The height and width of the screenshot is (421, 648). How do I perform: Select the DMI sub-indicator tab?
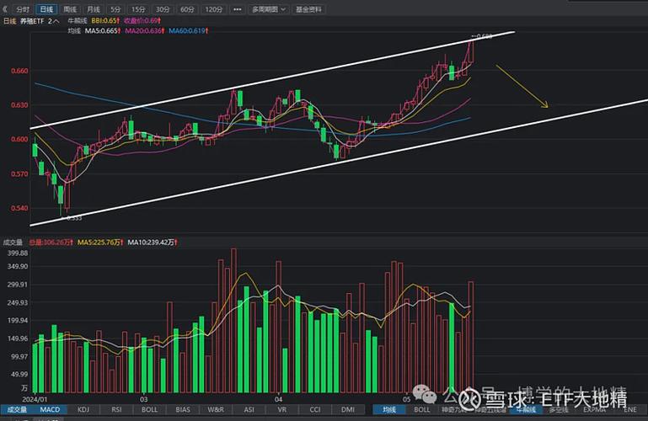click(x=348, y=409)
